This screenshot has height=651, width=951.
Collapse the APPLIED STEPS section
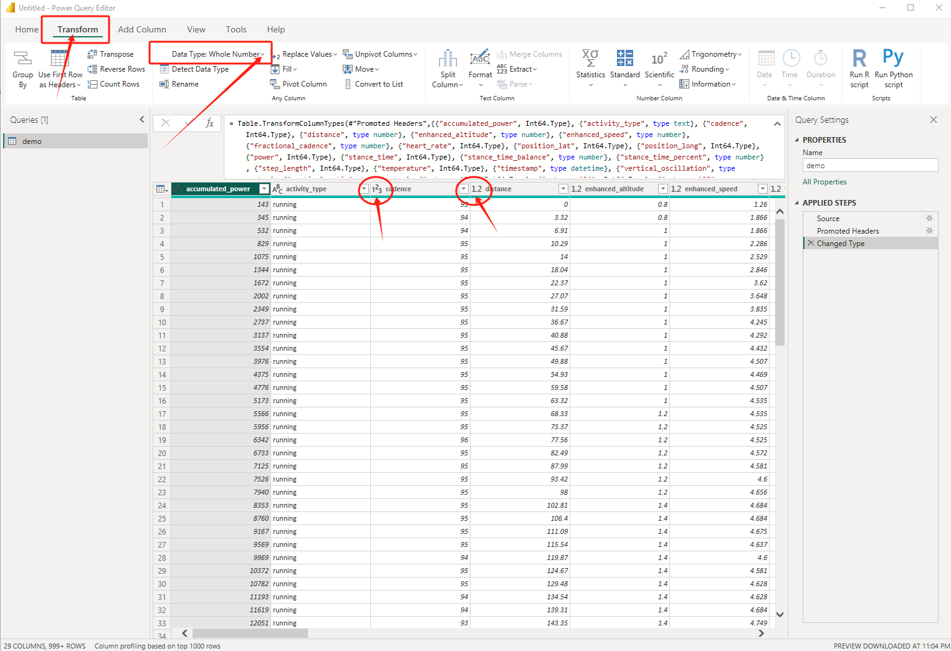[x=796, y=203]
